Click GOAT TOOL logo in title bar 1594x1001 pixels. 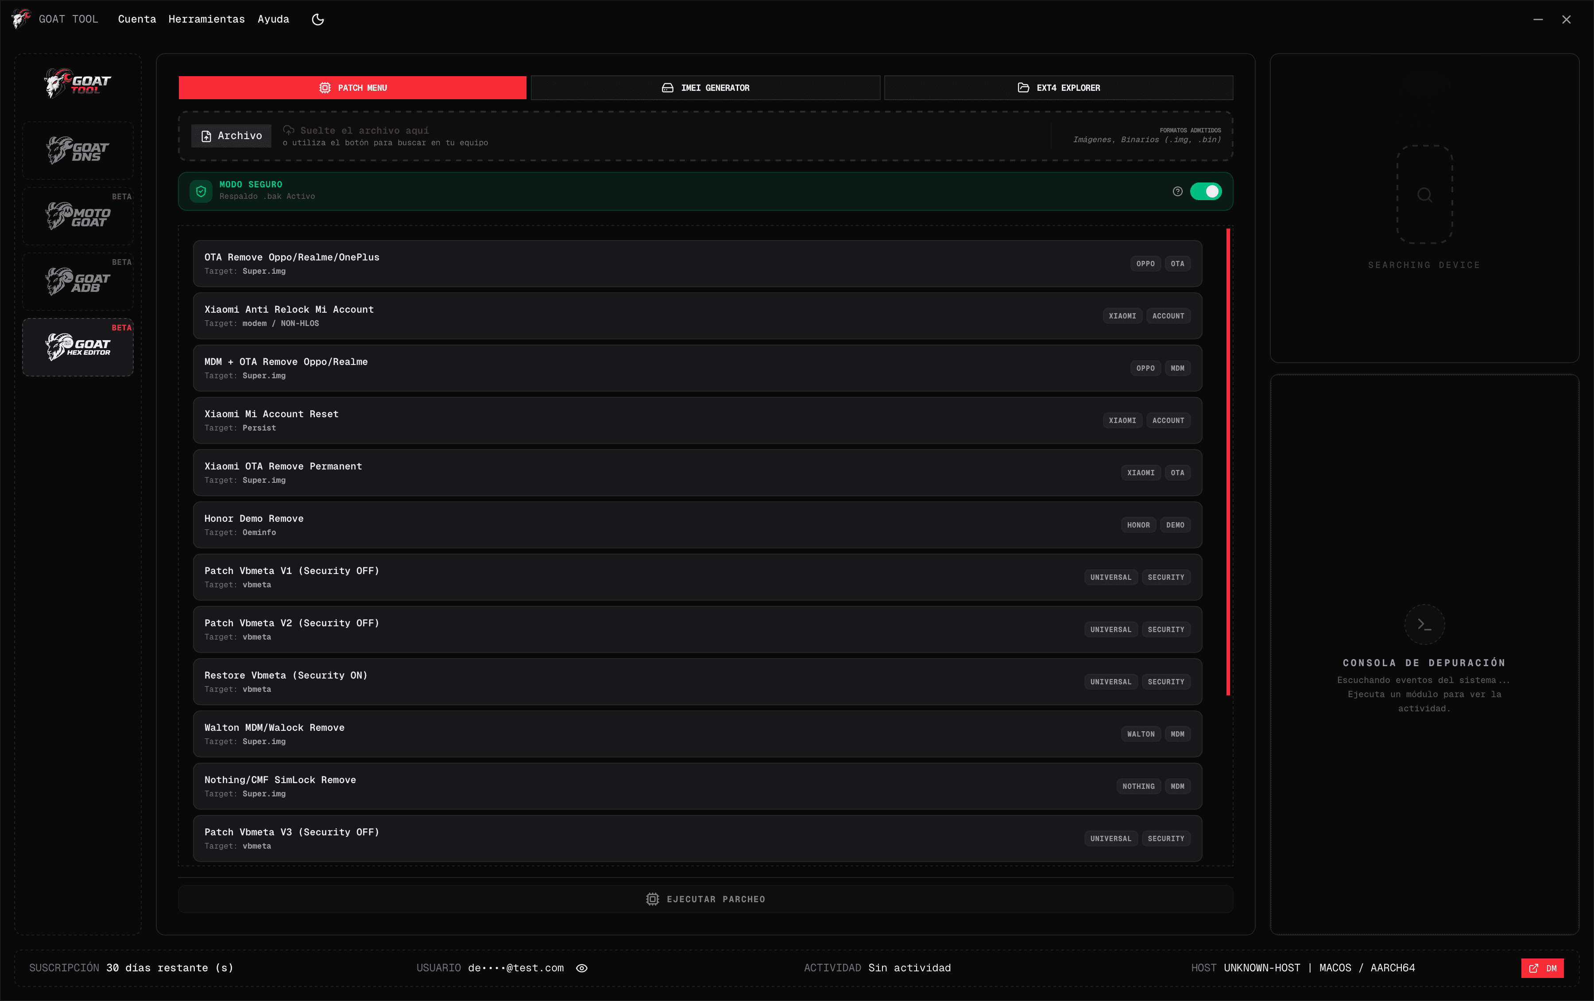[x=20, y=19]
